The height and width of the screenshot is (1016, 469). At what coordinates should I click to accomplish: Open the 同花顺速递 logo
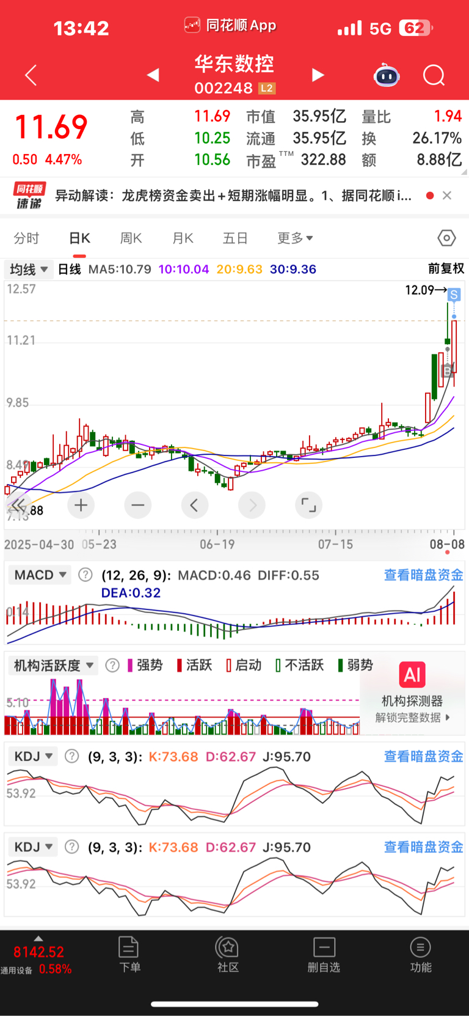click(x=29, y=196)
